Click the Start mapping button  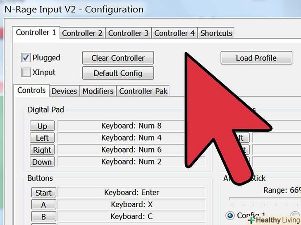(43, 192)
